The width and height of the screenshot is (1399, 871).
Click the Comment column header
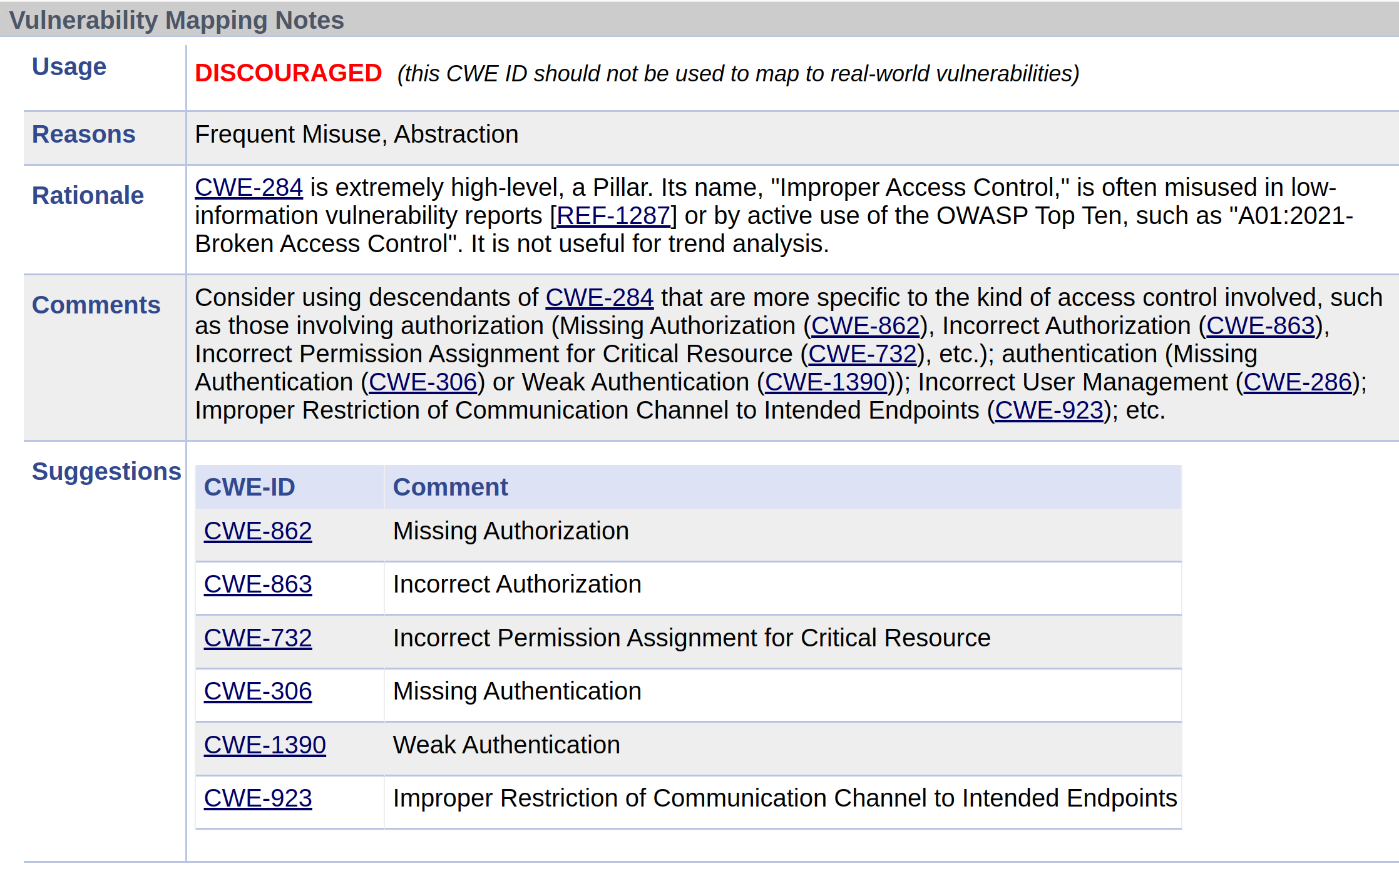(x=782, y=487)
